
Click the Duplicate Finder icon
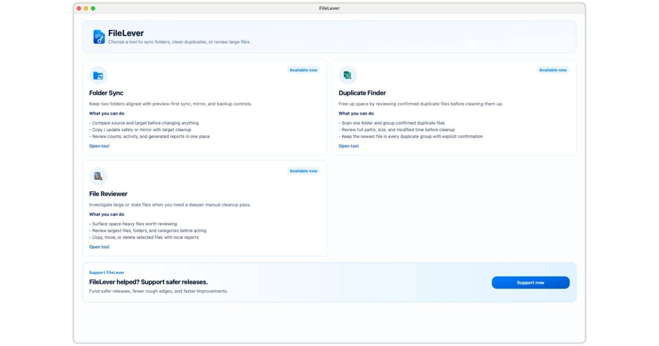(x=347, y=75)
